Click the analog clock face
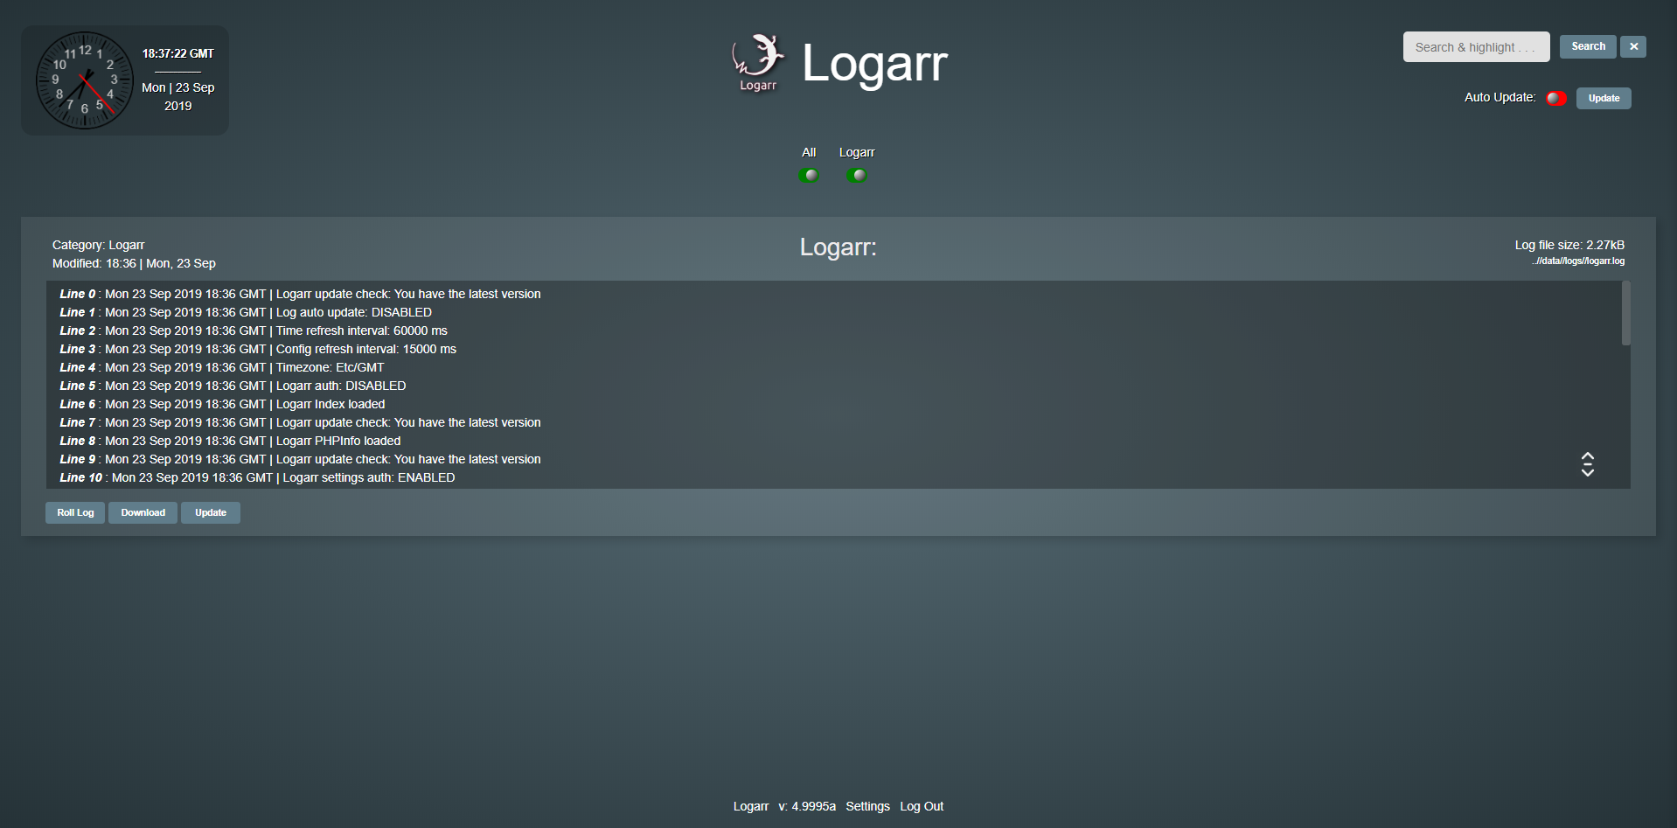Viewport: 1677px width, 828px height. pyautogui.click(x=84, y=80)
